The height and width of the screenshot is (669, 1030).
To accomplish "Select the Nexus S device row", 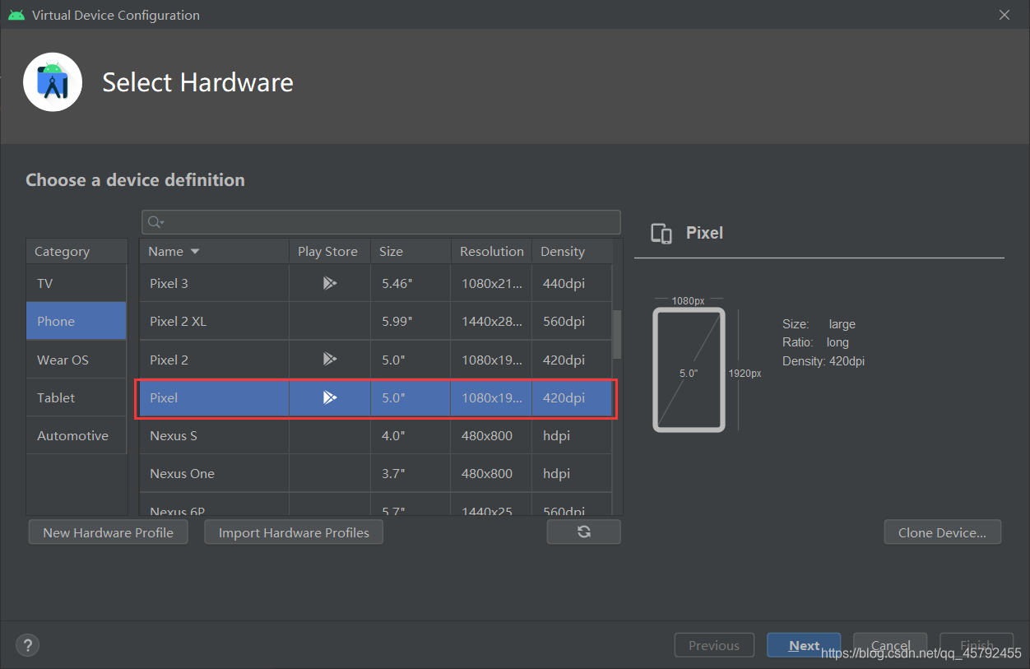I will point(376,435).
